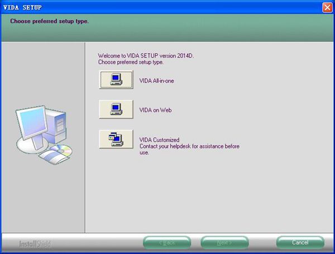The height and width of the screenshot is (254, 335).
Task: Click the 'Choose preferred setup type.' header
Action: pos(49,21)
